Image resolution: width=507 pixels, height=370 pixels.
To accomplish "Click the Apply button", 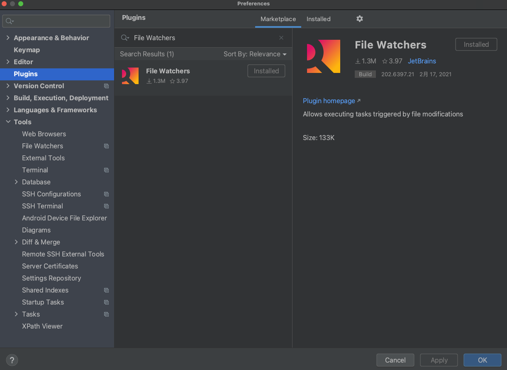I will click(439, 360).
